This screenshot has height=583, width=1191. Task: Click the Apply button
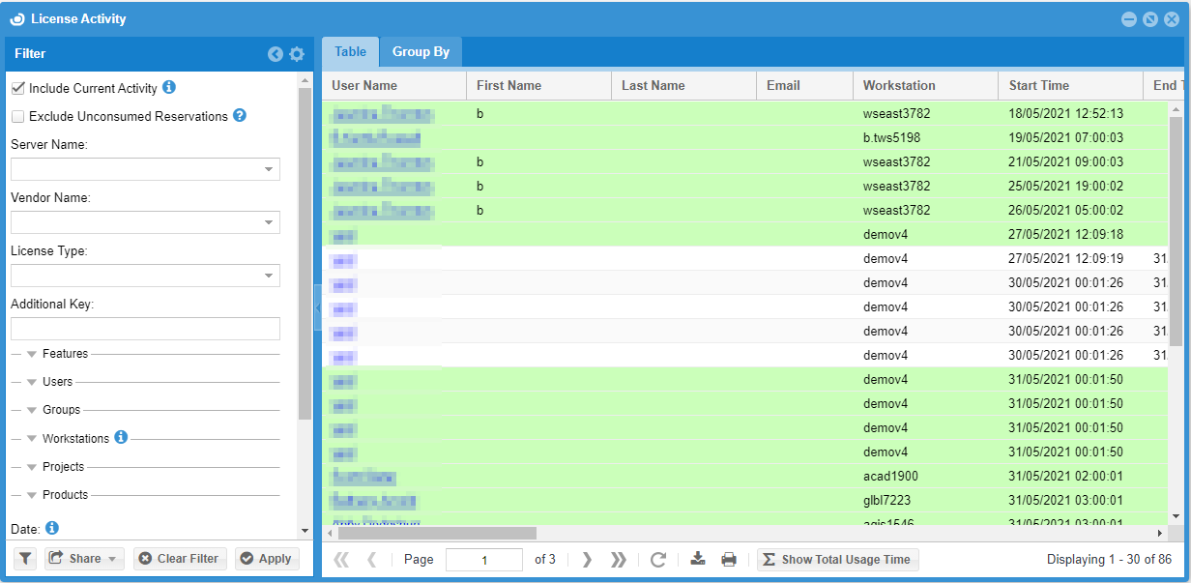pos(266,559)
